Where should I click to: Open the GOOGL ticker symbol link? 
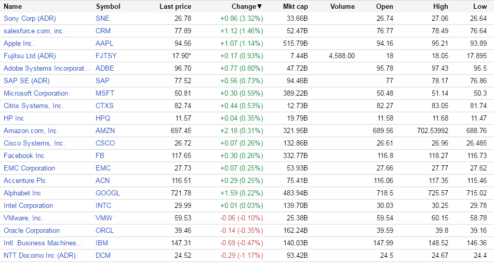tap(108, 193)
